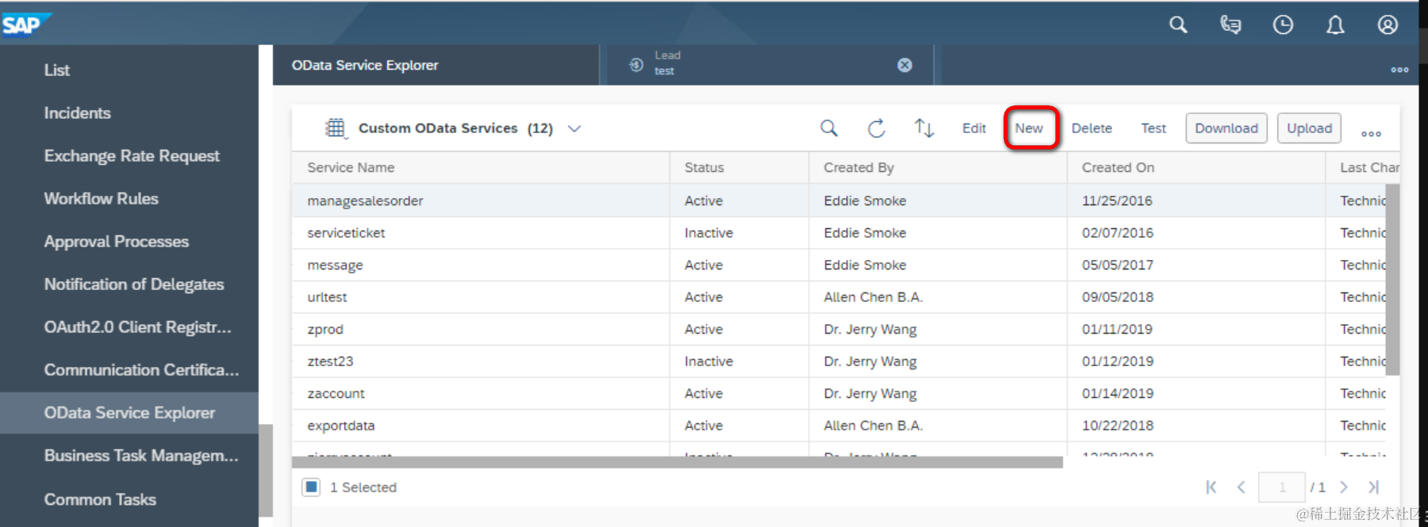Open Incidents in the sidebar

(x=78, y=113)
